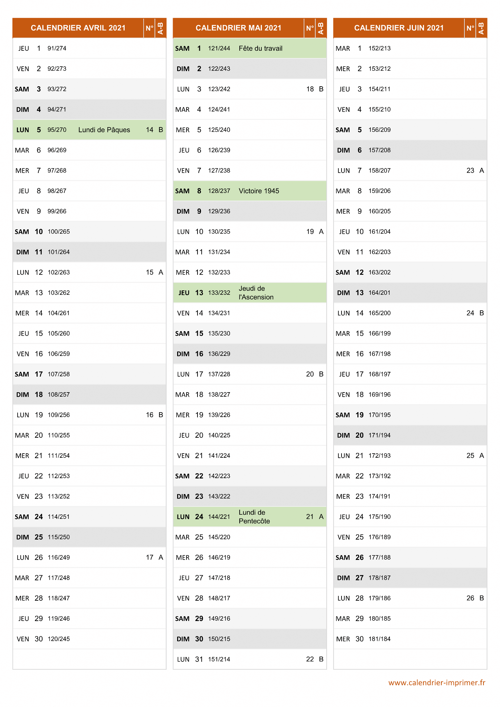
Task: Click week number 18 in May
Action: click(310, 89)
